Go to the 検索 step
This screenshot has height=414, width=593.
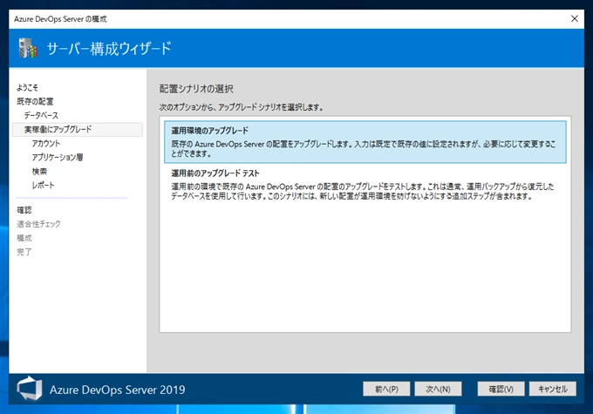[x=39, y=172]
